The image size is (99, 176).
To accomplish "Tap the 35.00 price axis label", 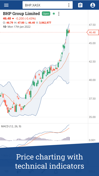I will point(92,117).
